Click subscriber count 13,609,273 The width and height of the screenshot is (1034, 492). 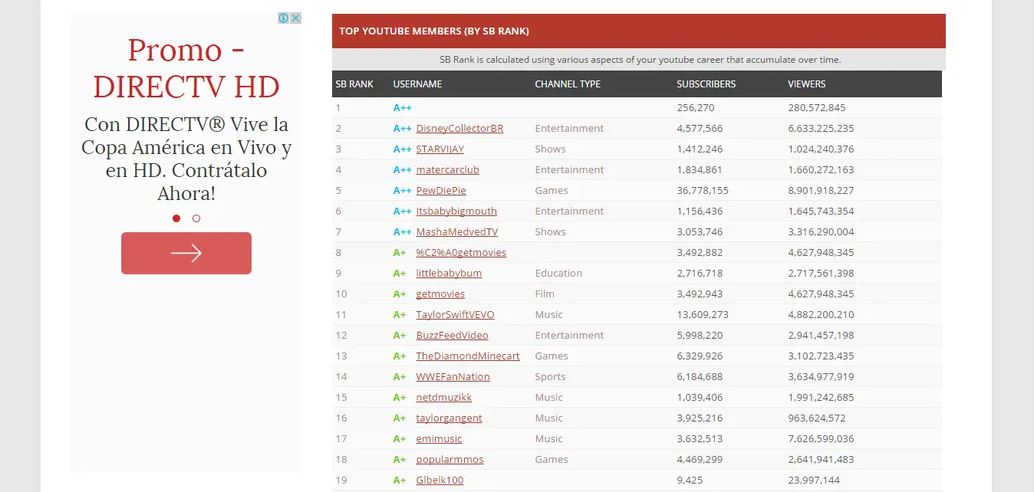coord(703,314)
